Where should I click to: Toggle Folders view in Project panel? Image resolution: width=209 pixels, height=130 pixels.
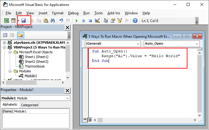pyautogui.click(x=21, y=35)
